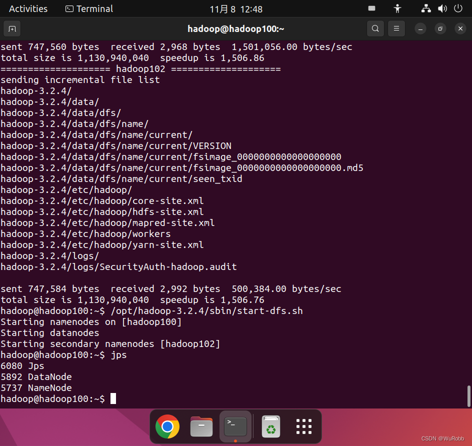This screenshot has width=472, height=446.
Task: Click the 'hadoop-3.2.4/data/dfs/name/' line
Action: point(74,124)
